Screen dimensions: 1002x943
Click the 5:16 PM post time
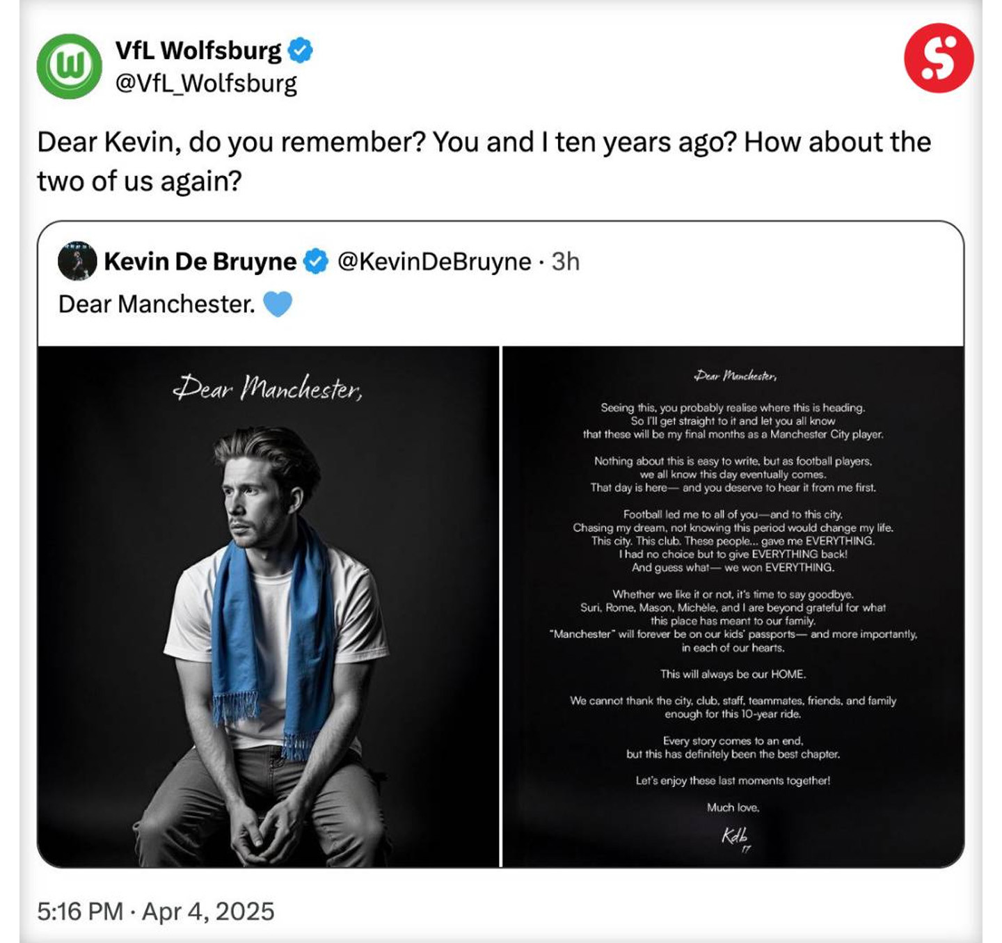tap(80, 911)
